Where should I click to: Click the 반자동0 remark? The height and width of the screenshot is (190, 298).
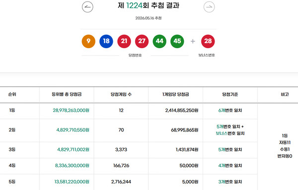point(285,156)
